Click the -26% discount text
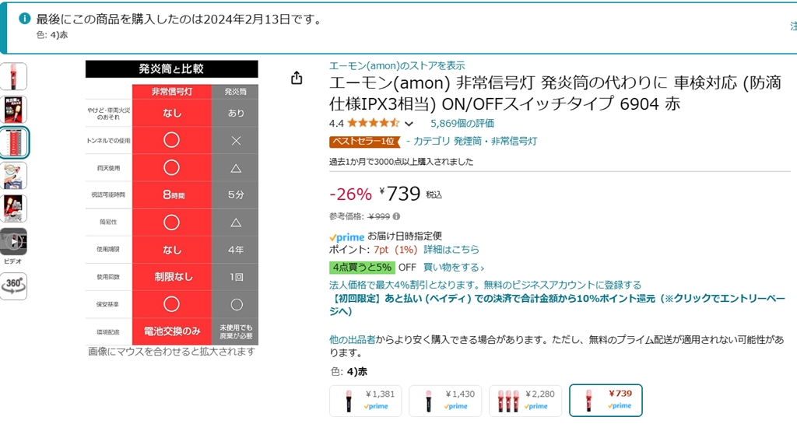The image size is (797, 431). (351, 194)
